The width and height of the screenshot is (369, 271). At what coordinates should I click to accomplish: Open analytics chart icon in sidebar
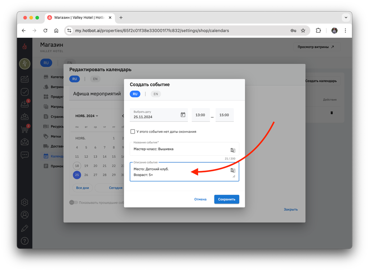pos(25,79)
